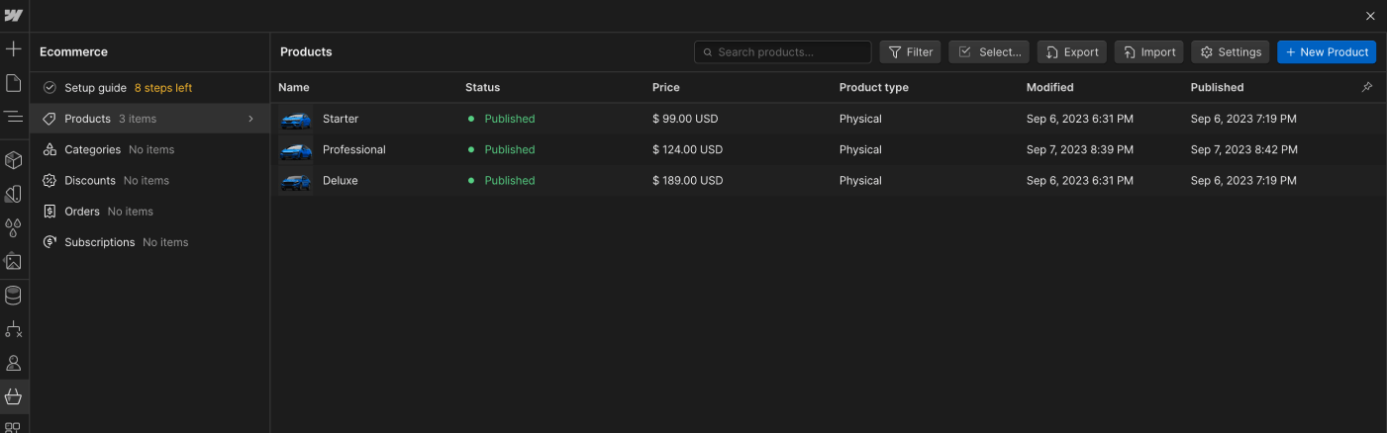Open the Navigator panel icon
Screen dimensions: 1387x433
(14, 117)
